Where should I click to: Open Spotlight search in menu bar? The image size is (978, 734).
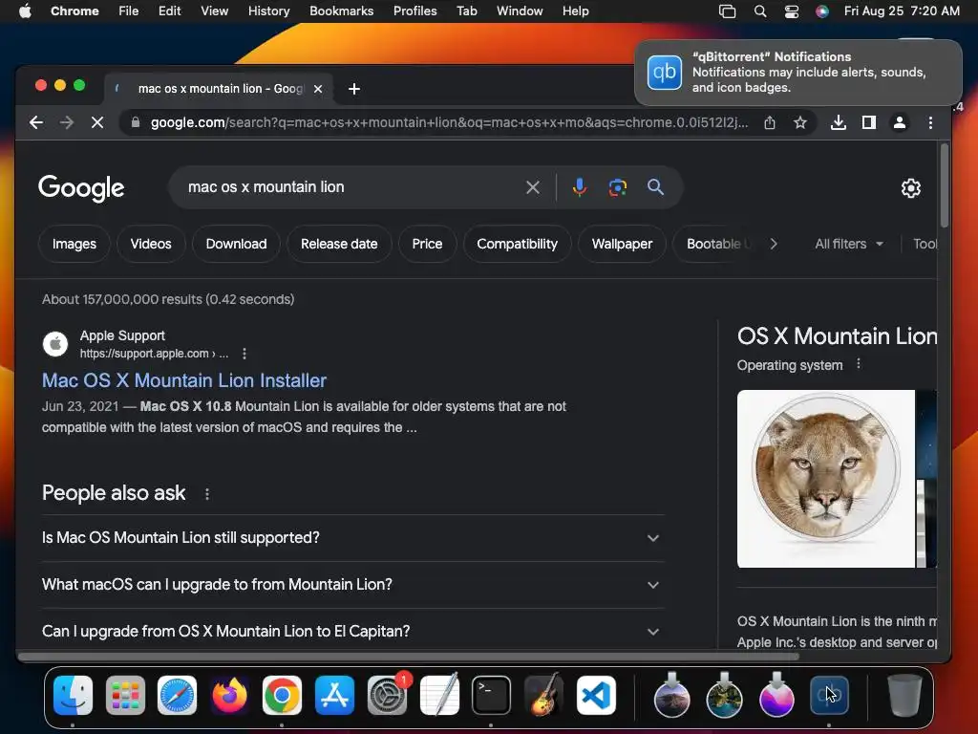pyautogui.click(x=760, y=11)
